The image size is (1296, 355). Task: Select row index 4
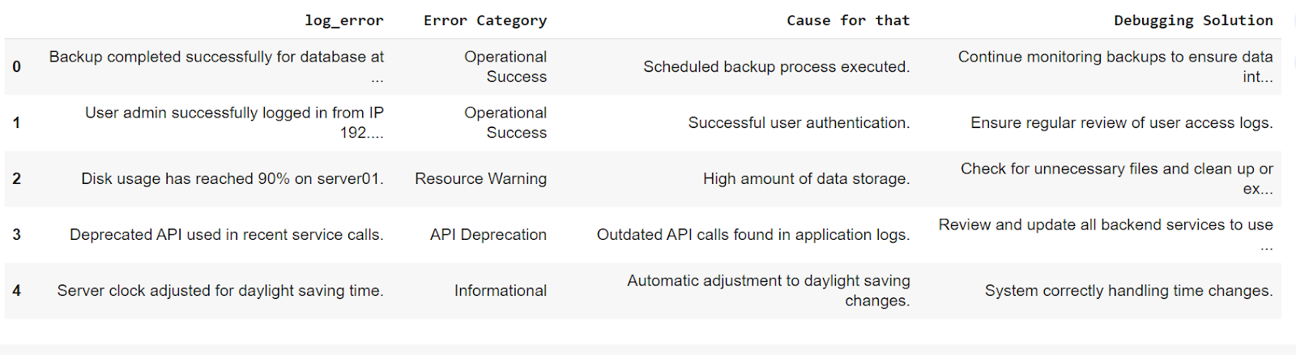tap(16, 290)
